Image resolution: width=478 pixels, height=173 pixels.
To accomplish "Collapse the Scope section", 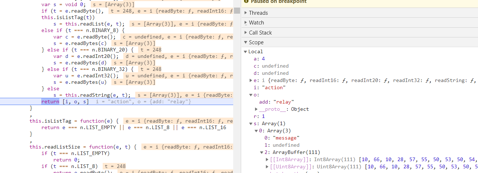I will 246,42.
